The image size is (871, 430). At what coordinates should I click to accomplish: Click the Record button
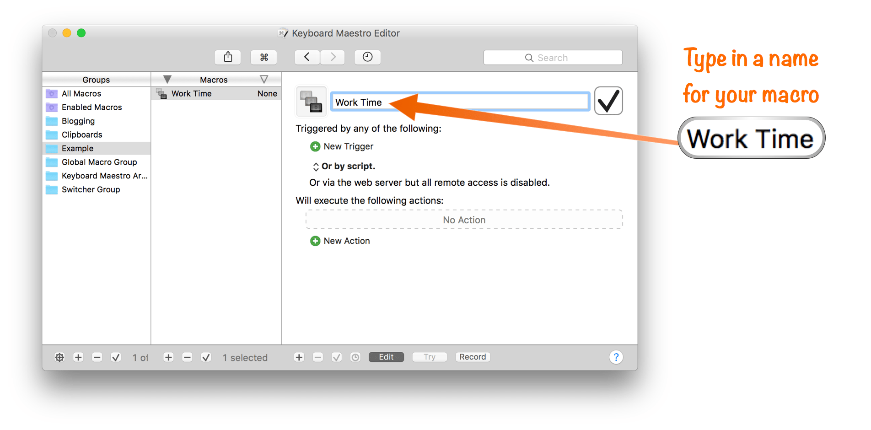[473, 357]
